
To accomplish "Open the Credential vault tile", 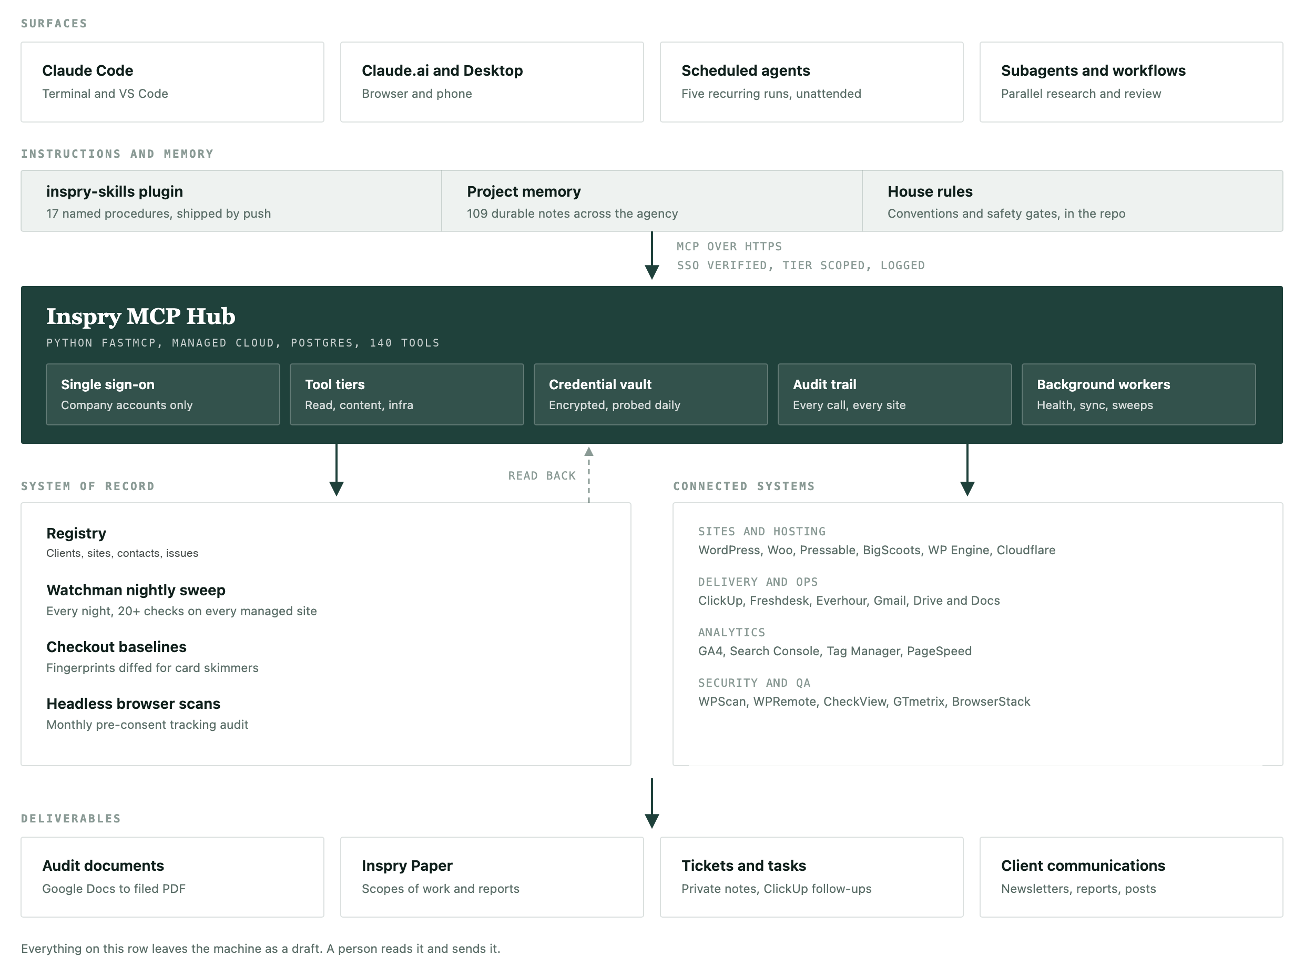I will [x=651, y=394].
